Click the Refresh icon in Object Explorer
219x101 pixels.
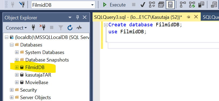(x=70, y=28)
